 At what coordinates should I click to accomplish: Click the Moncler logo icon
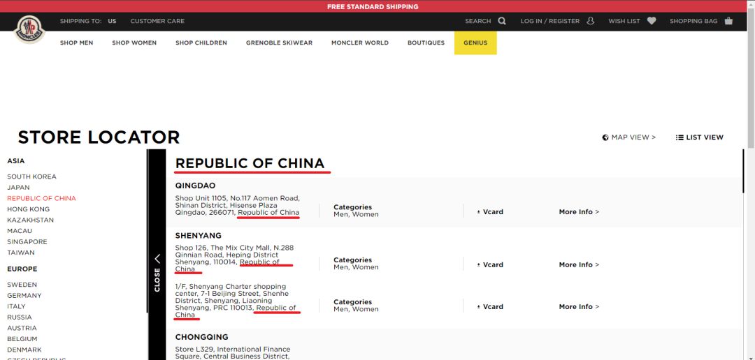pos(29,30)
